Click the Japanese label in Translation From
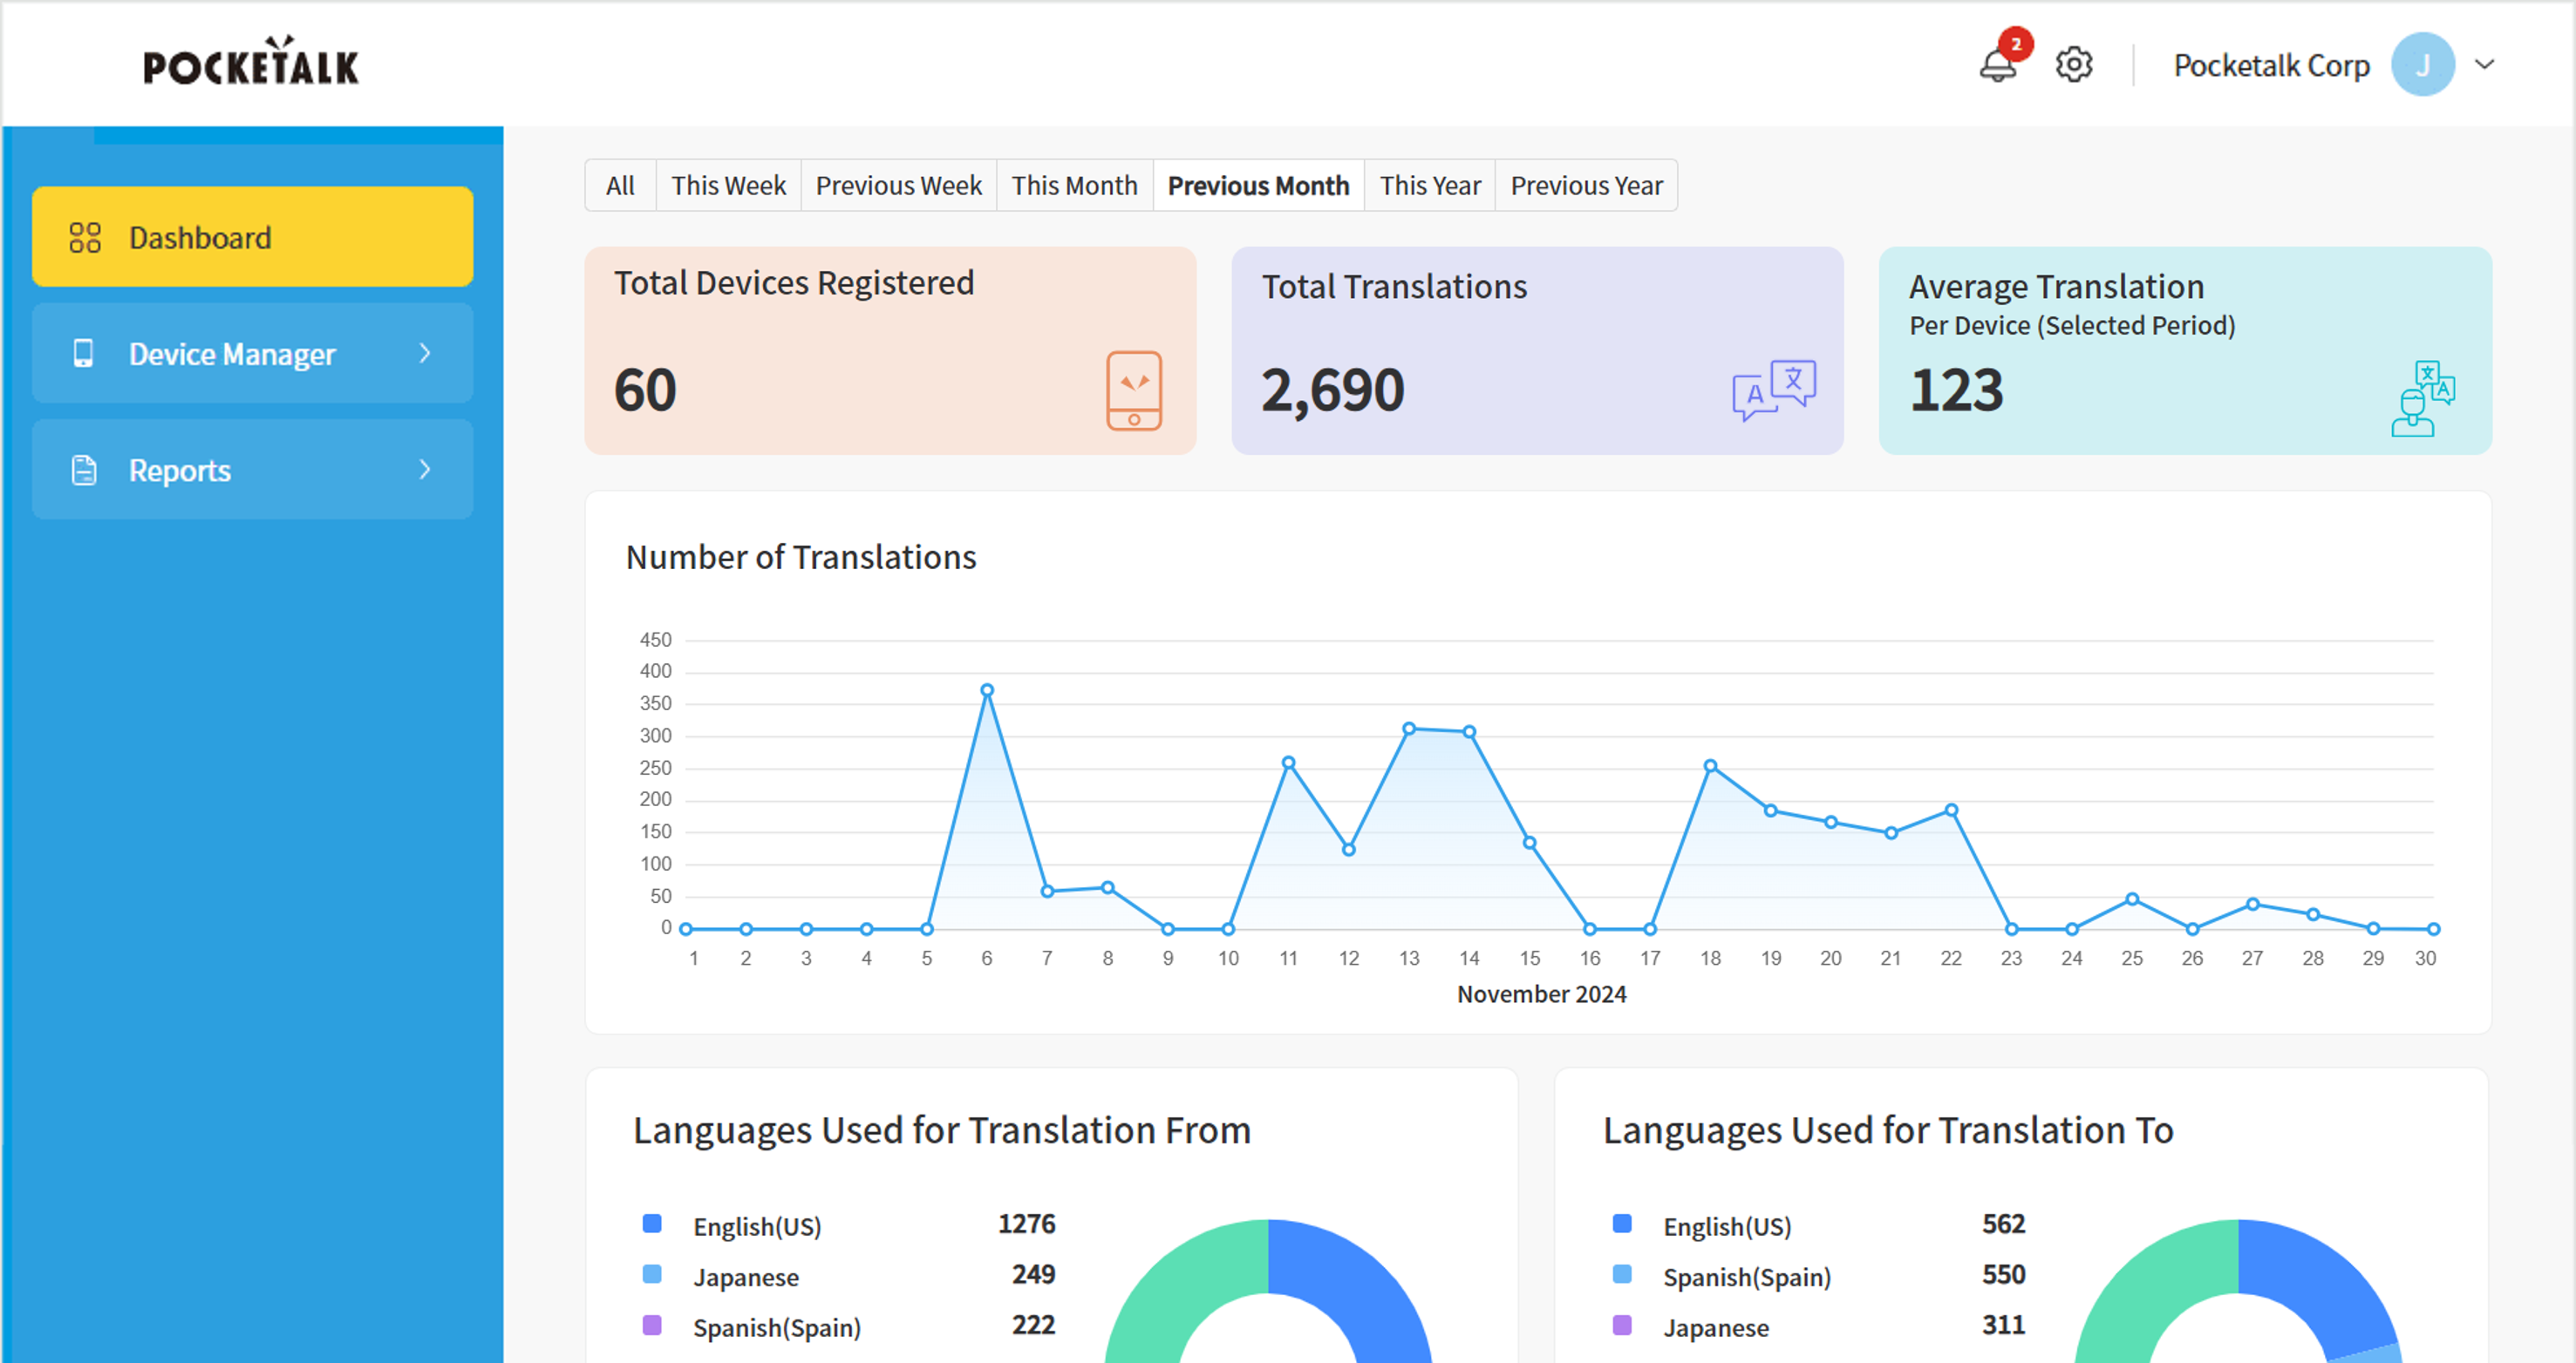The width and height of the screenshot is (2576, 1363). pyautogui.click(x=746, y=1277)
